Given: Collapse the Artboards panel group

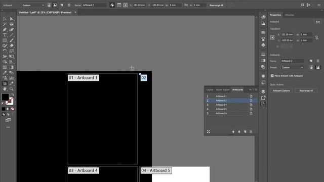Looking at the screenshot, I should click(x=251, y=90).
